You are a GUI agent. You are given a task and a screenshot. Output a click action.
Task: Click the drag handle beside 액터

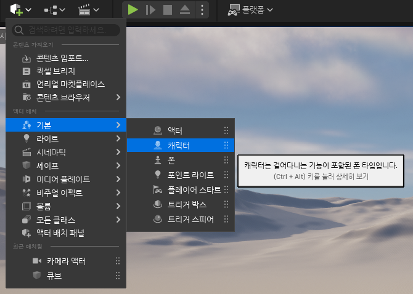click(x=226, y=130)
